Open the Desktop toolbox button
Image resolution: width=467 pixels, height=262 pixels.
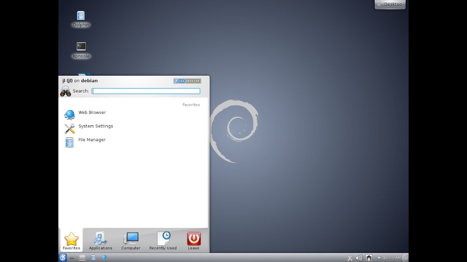click(390, 4)
